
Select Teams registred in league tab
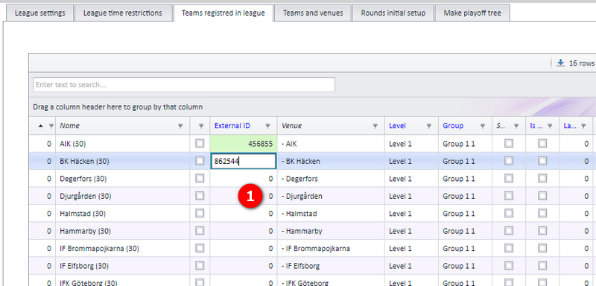point(223,13)
